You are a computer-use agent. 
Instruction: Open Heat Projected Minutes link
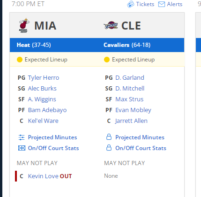tap(52, 137)
